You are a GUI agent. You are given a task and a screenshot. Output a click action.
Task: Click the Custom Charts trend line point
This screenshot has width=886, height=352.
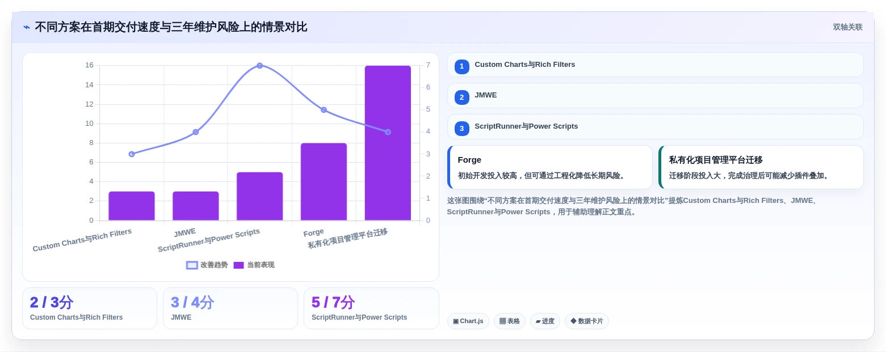(132, 154)
